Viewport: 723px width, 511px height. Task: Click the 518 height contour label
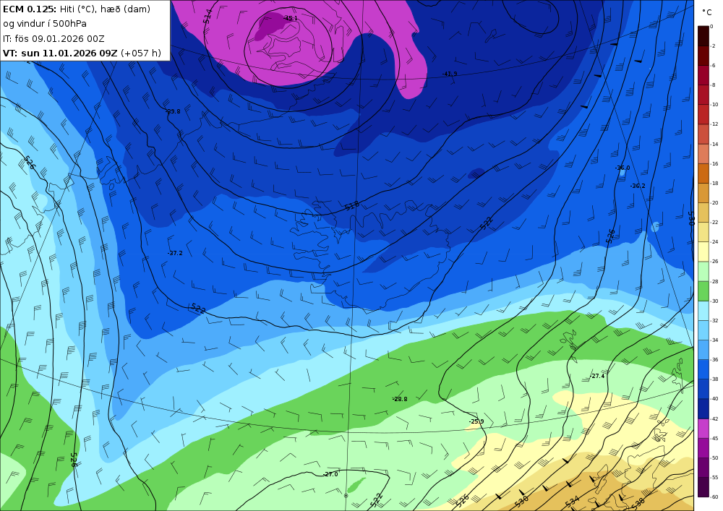point(351,205)
